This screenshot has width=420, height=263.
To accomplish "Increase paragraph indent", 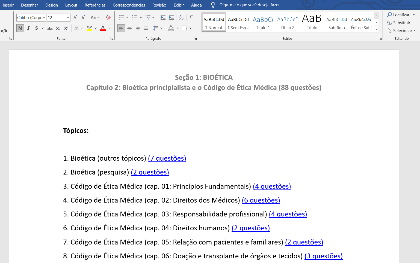I will tap(171, 17).
